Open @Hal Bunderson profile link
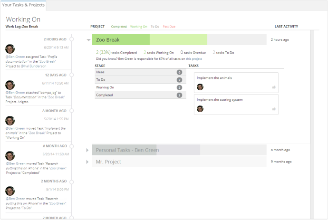The image size is (328, 220). coord(33,66)
